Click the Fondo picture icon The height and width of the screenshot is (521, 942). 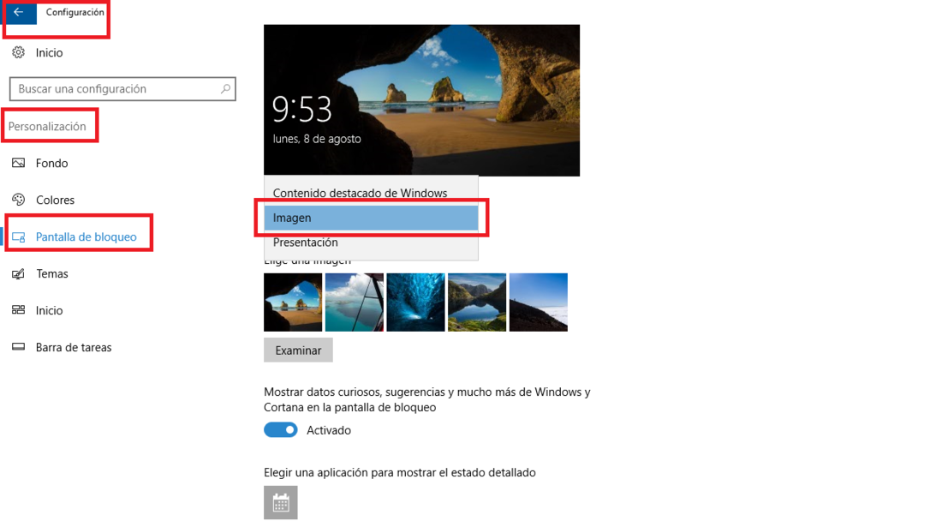coord(19,163)
